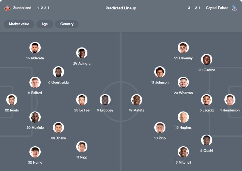This screenshot has height=171, width=242.
Task: Click Wharton's player photo
Action: click(183, 83)
